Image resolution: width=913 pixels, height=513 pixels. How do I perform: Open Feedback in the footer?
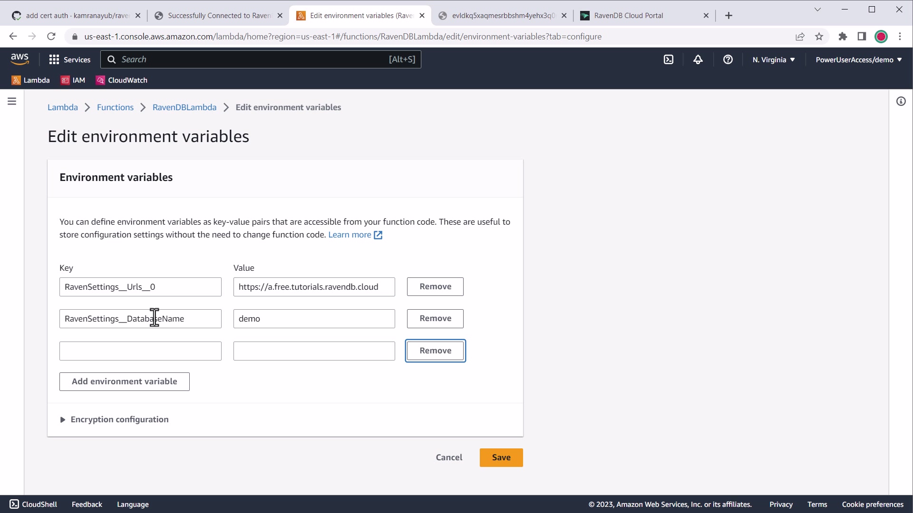[87, 504]
